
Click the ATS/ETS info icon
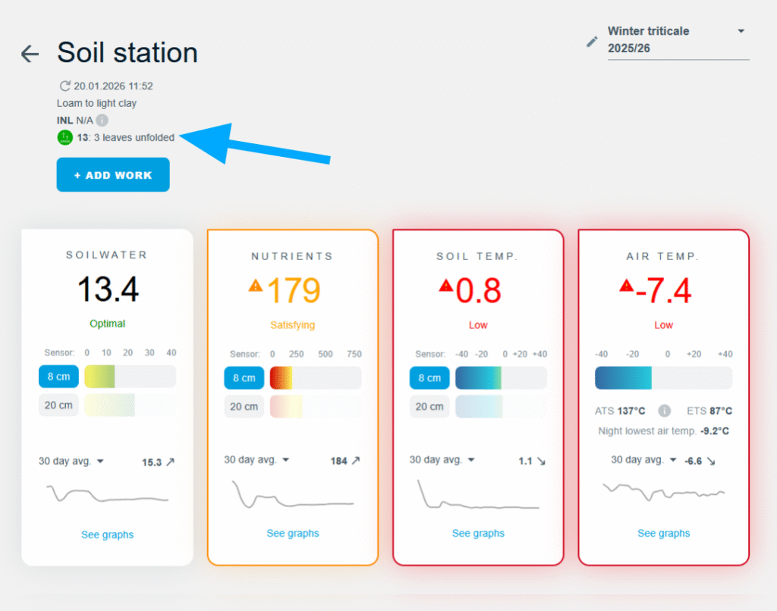[x=664, y=411]
